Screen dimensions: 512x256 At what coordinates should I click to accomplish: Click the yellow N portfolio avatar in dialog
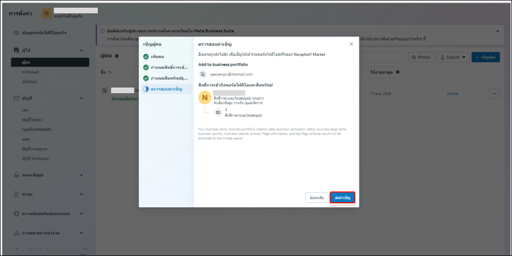click(205, 97)
